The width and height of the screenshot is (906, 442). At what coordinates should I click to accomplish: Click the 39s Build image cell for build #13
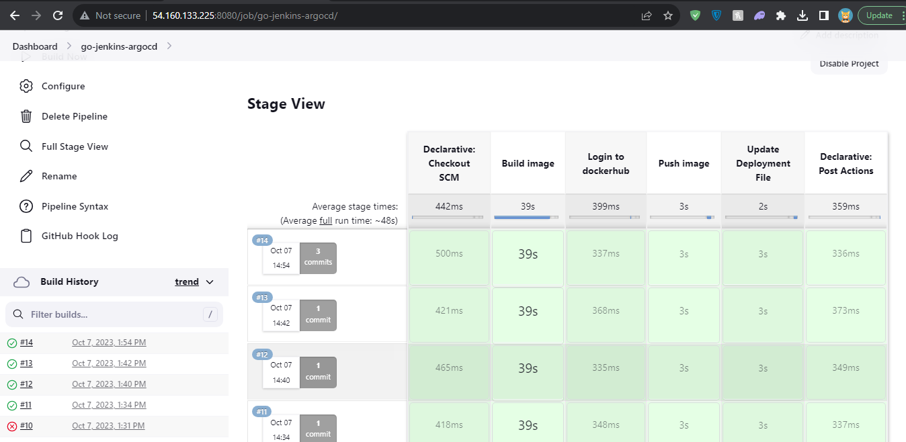click(x=528, y=316)
